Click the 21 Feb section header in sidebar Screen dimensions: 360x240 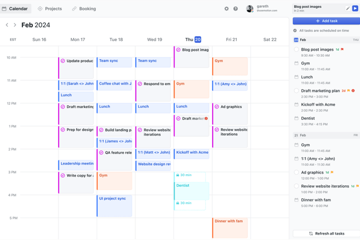click(326, 135)
